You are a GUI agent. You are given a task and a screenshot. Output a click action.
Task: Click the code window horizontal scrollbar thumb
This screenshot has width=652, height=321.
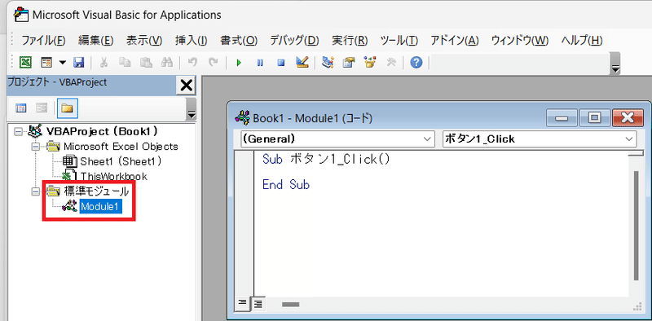pos(291,305)
